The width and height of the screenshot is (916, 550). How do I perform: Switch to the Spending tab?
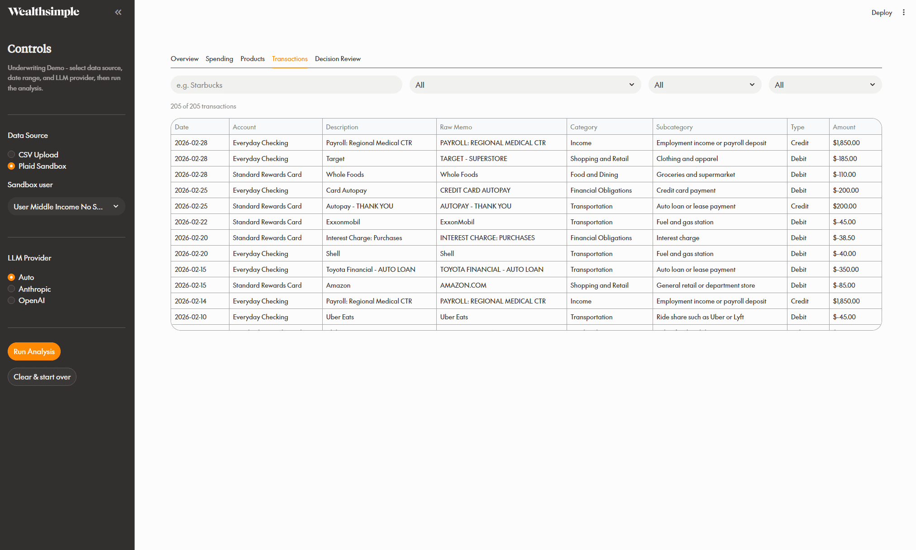click(219, 59)
